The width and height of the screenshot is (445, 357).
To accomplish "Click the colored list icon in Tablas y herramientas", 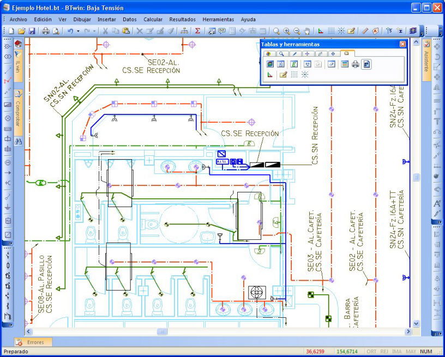I will (345, 64).
